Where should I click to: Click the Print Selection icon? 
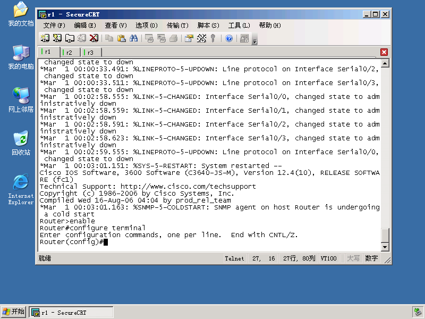point(161,38)
